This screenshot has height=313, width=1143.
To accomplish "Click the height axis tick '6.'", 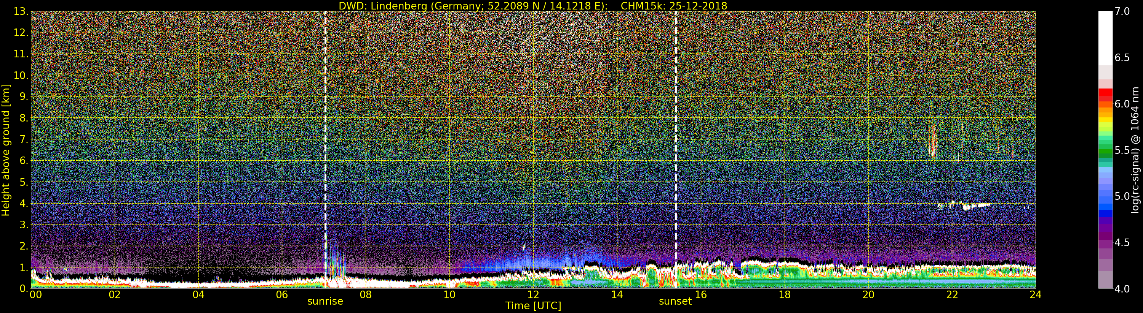I will [x=24, y=161].
